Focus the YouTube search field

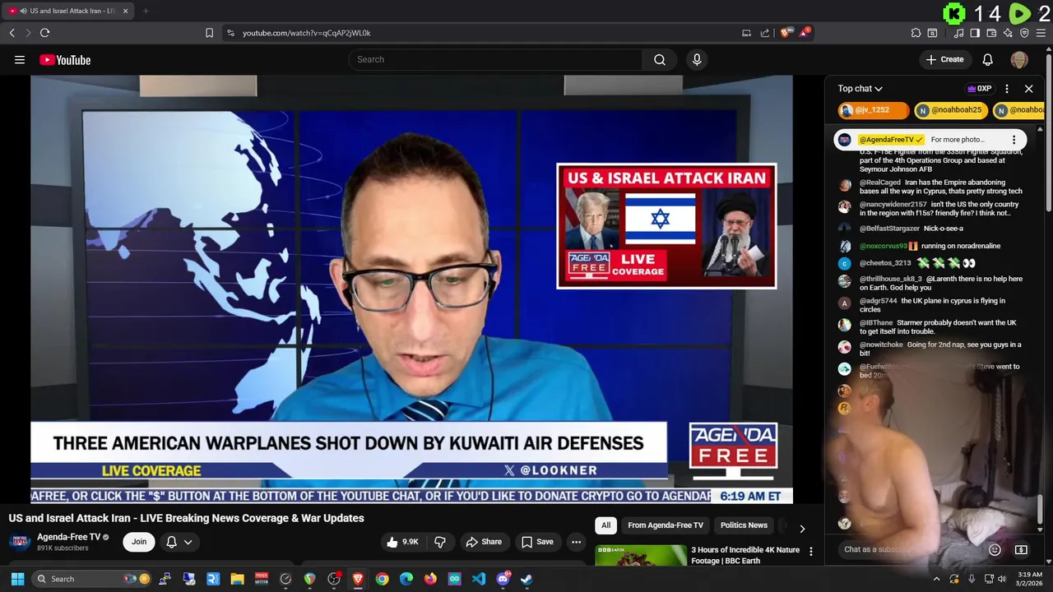pyautogui.click(x=496, y=59)
